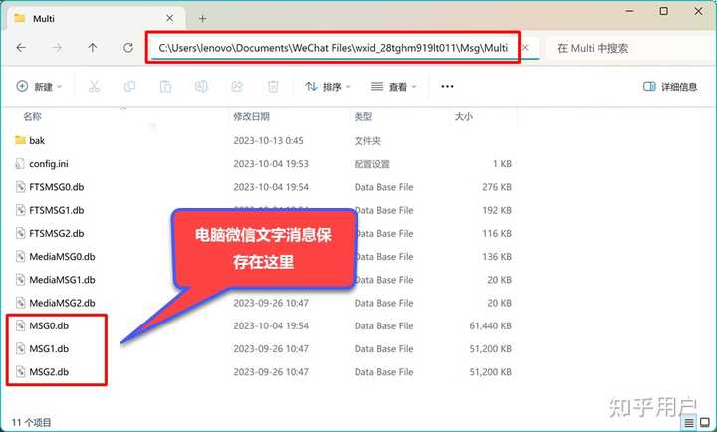Screen dimensions: 717x432
Task: Open the 排序 (Sort) dropdown
Action: tap(328, 86)
